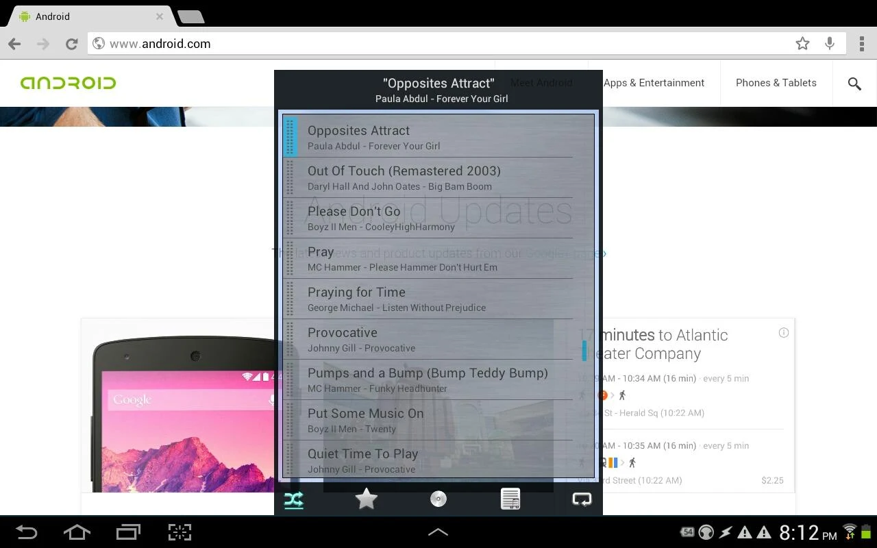Open the album disc view icon
The height and width of the screenshot is (548, 877).
click(x=438, y=499)
